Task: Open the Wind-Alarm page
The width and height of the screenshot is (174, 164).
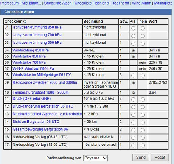Action: [141, 3]
